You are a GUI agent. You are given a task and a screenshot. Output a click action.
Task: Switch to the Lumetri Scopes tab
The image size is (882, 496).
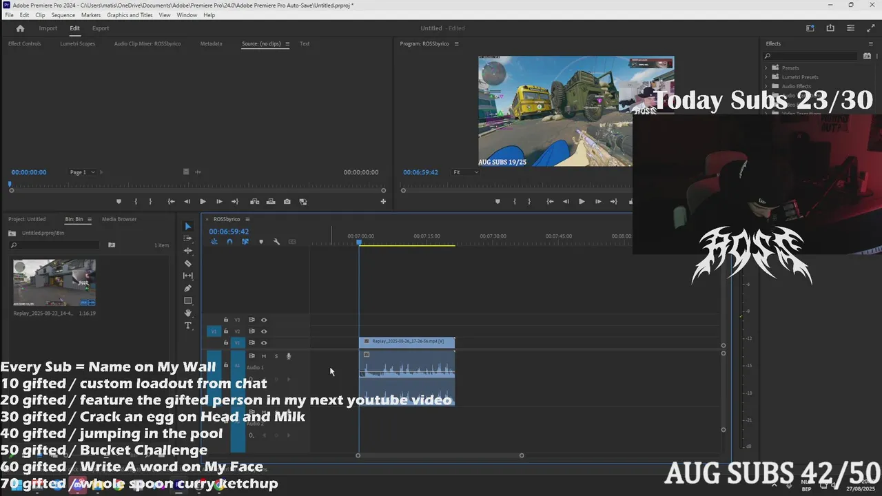coord(77,43)
